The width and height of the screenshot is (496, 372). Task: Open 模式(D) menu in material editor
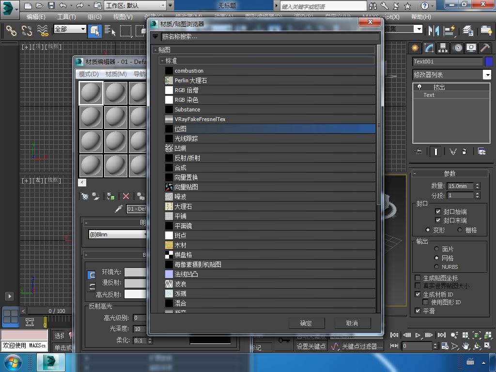(x=89, y=74)
